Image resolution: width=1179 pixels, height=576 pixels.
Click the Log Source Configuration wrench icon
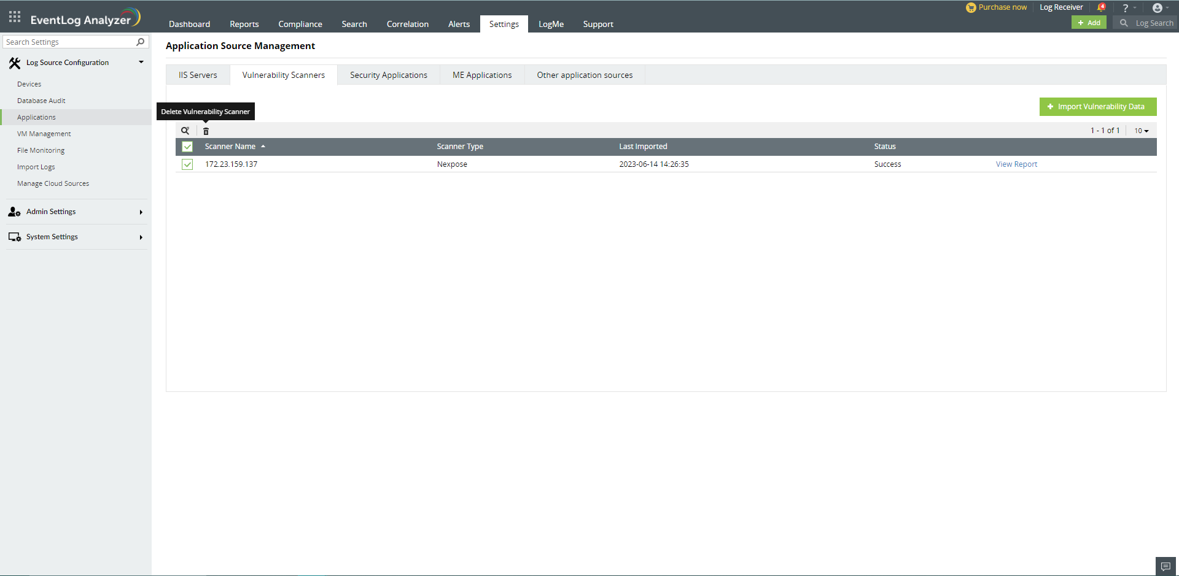15,62
